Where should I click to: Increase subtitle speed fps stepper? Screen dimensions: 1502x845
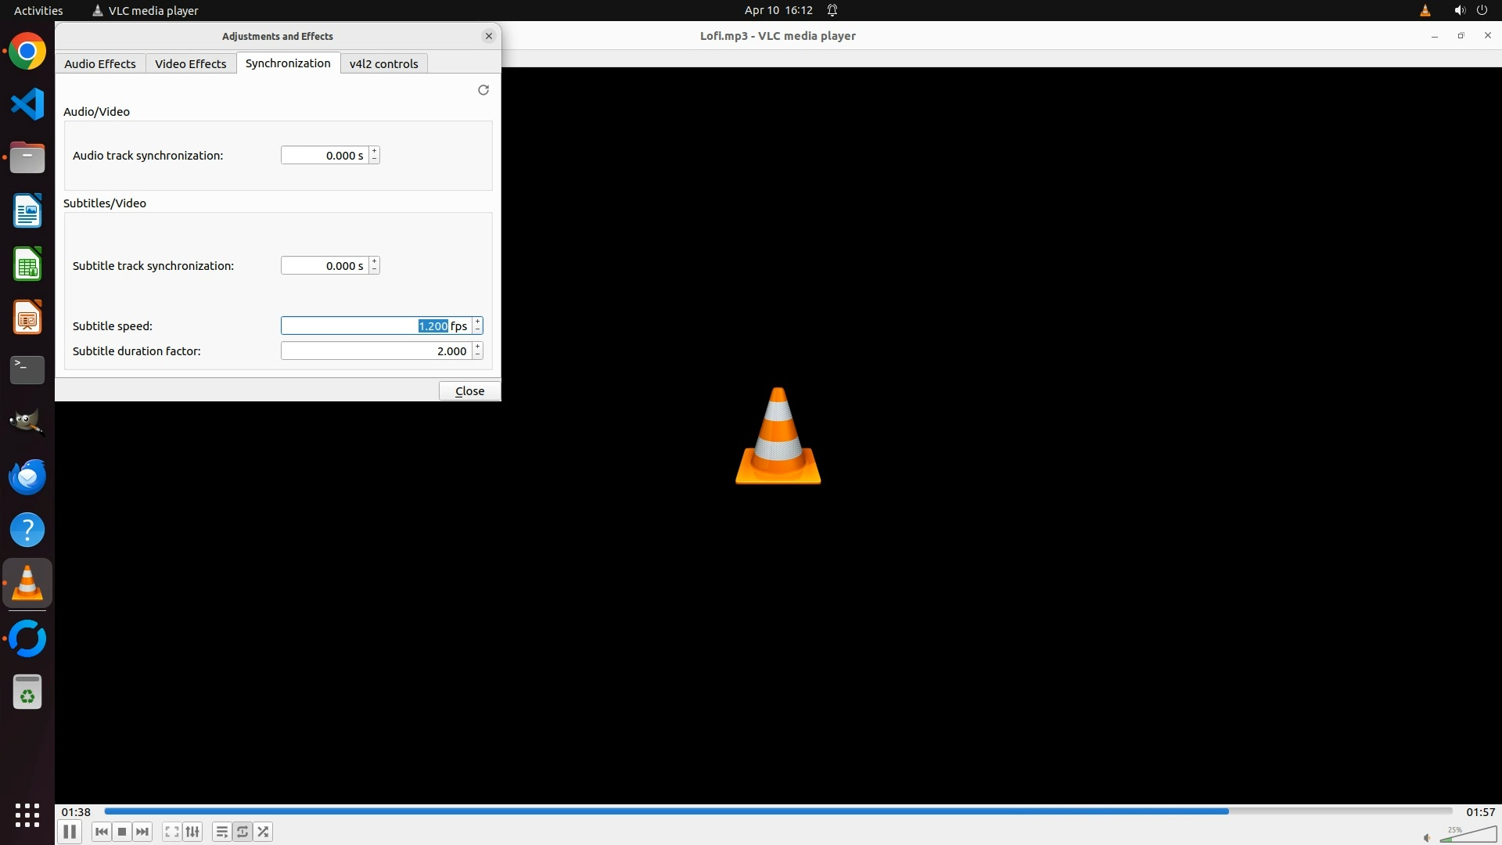click(x=478, y=322)
